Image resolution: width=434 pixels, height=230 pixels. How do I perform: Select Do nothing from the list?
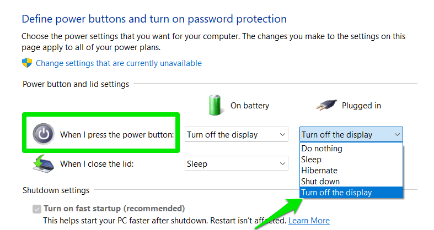322,149
